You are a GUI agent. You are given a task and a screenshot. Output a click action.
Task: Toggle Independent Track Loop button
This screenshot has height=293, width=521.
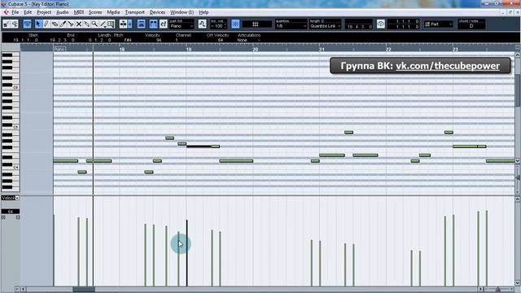click(202, 24)
